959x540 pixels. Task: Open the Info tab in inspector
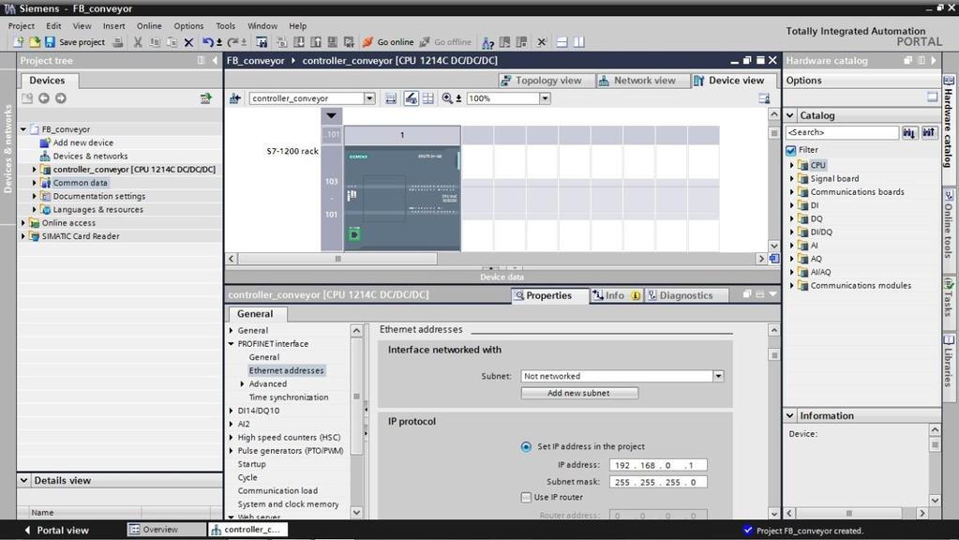[617, 295]
